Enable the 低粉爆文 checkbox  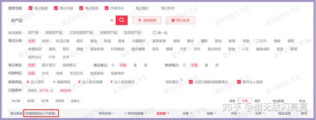tap(162, 82)
